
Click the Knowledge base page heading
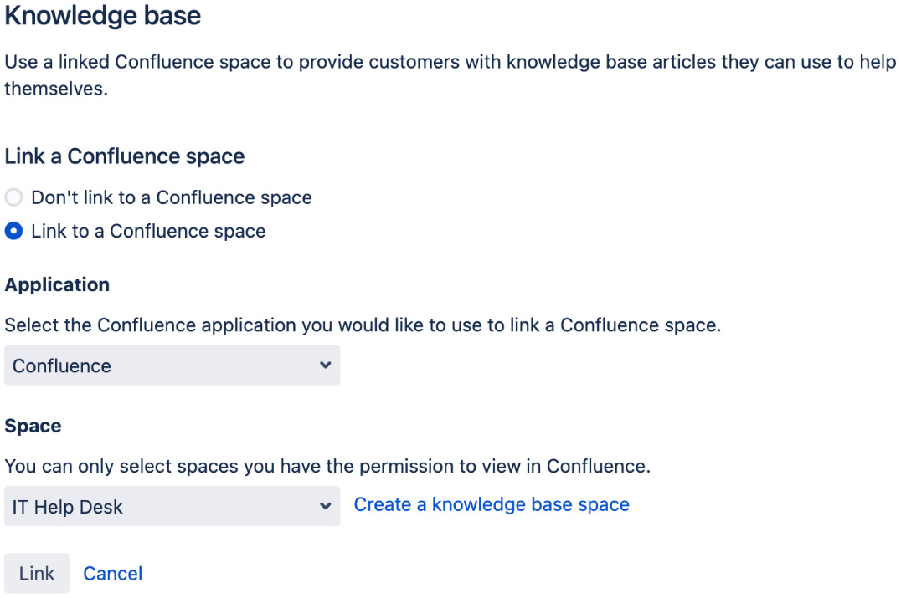[102, 16]
